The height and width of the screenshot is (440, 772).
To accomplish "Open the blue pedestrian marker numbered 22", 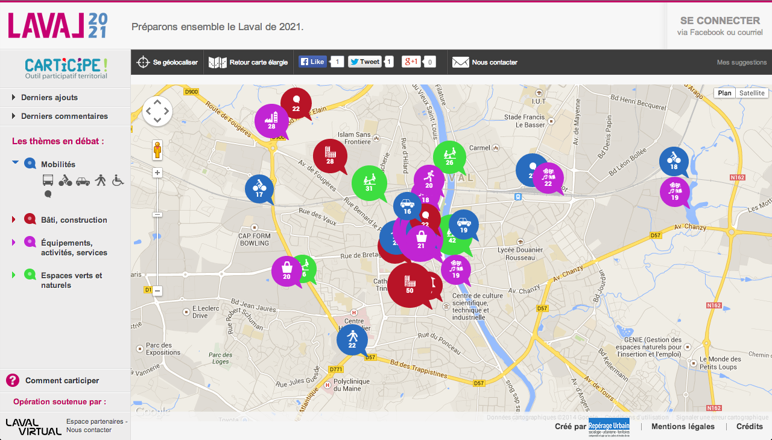I will click(x=352, y=339).
